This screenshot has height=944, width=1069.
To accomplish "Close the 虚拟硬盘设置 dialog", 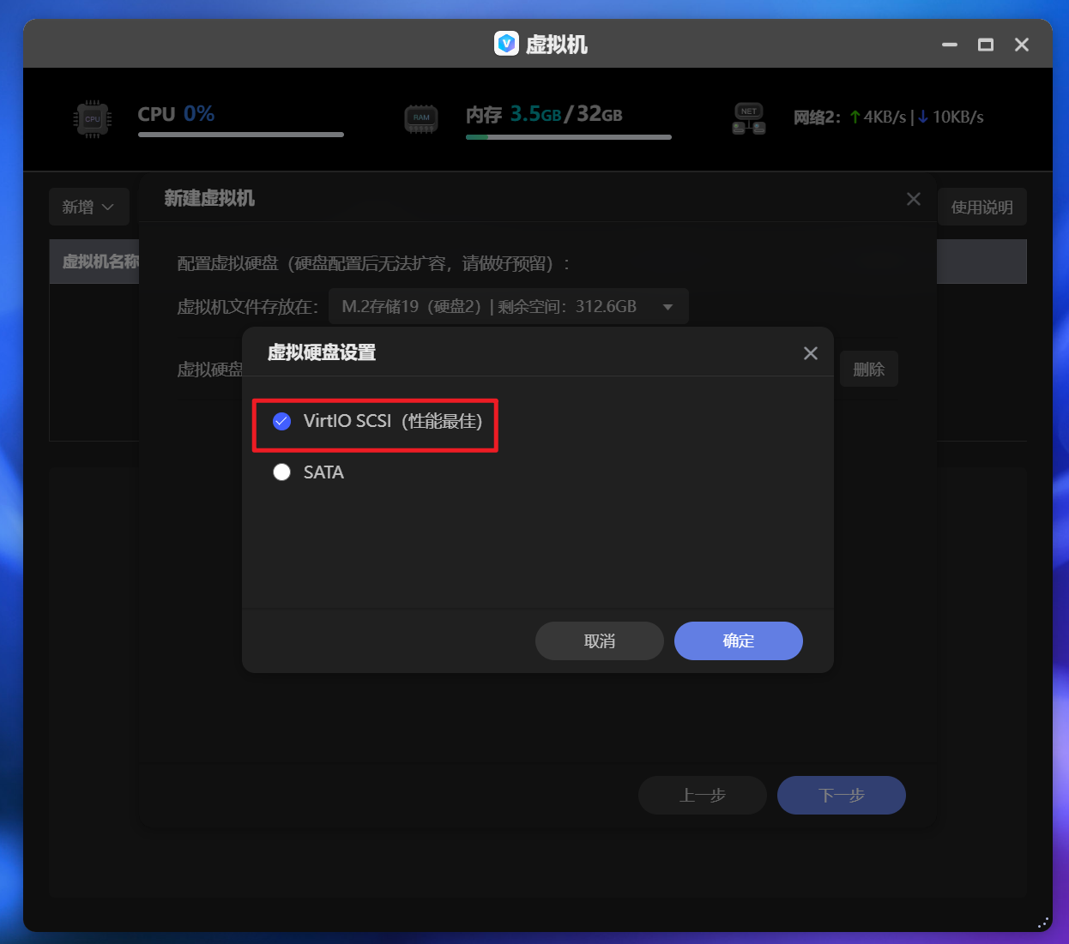I will (811, 353).
